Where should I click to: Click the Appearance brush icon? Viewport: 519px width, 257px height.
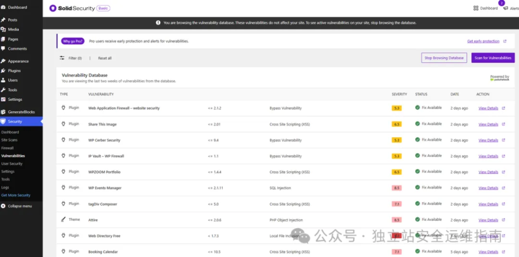click(4, 61)
